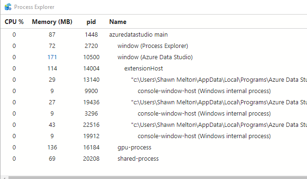Select the process path row with pid 22516
The height and width of the screenshot is (179, 307).
click(x=154, y=125)
